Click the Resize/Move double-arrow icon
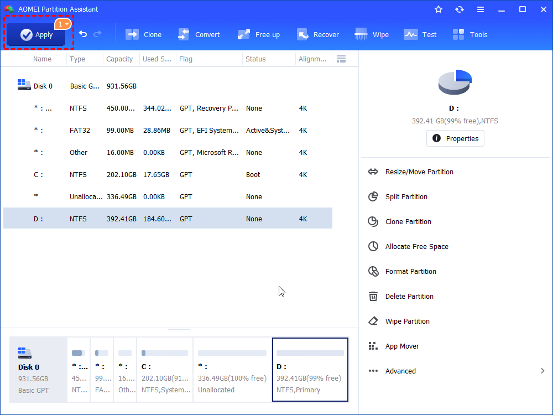 point(373,172)
